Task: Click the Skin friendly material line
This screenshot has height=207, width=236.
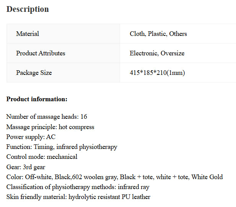Action: click(78, 197)
